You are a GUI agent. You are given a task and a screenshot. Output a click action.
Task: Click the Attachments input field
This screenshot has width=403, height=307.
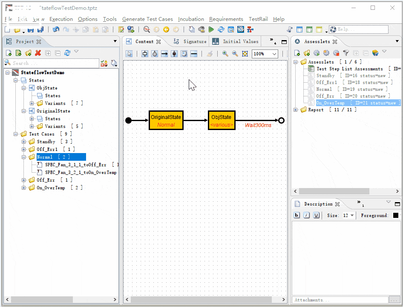coord(340,300)
